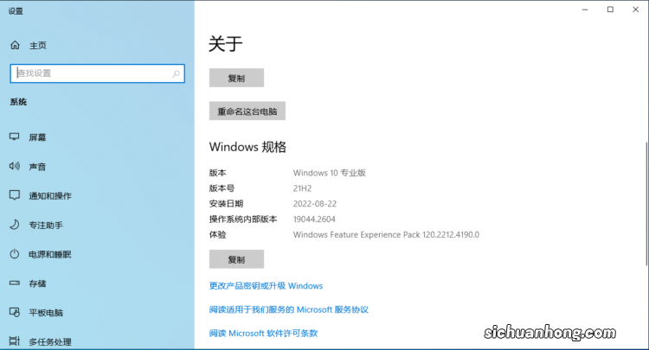The height and width of the screenshot is (350, 649).
Task: Click the 体验 label
Action: coord(217,235)
